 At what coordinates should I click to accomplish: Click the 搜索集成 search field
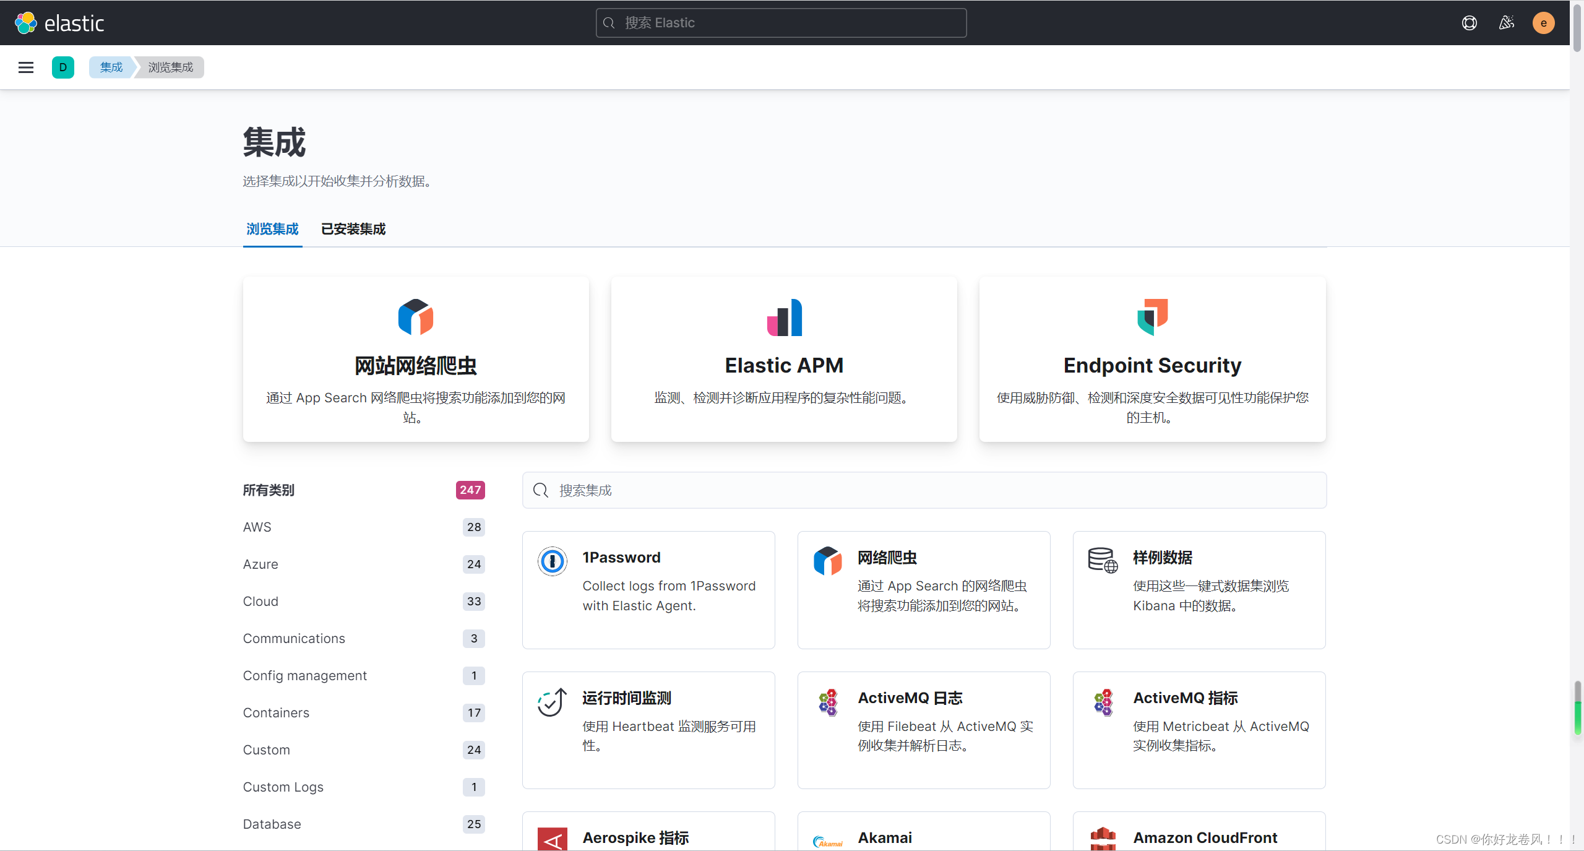[923, 490]
